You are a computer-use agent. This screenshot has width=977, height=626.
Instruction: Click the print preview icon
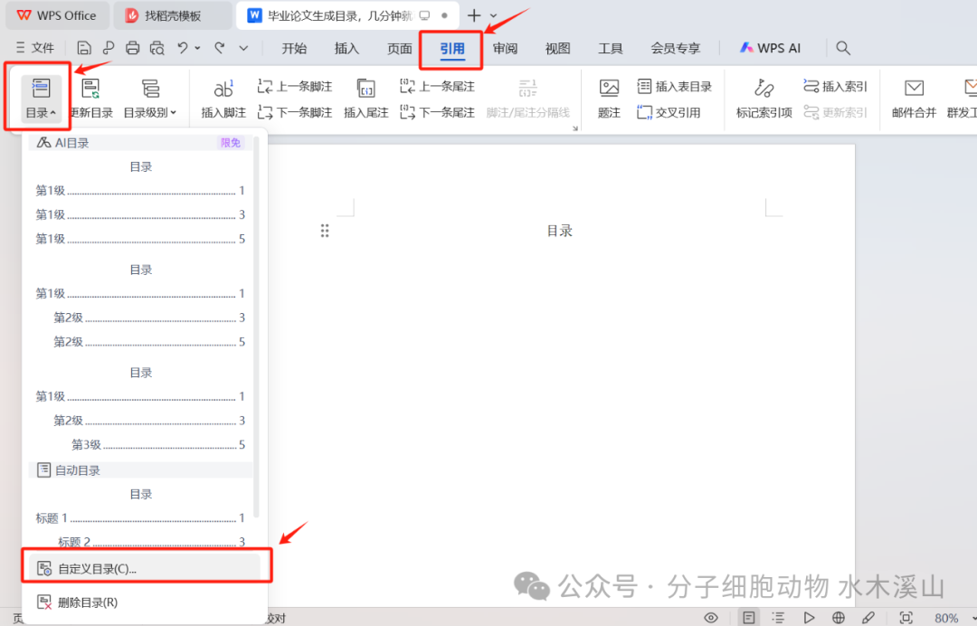point(157,48)
